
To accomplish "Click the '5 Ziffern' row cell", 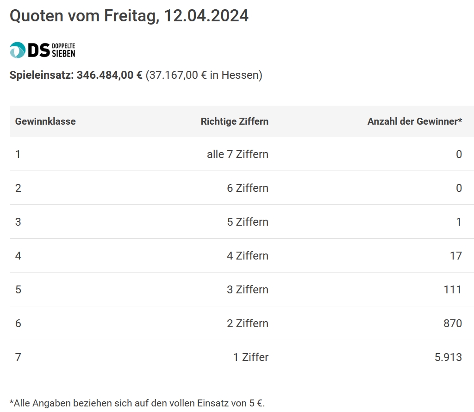I will pyautogui.click(x=248, y=222).
